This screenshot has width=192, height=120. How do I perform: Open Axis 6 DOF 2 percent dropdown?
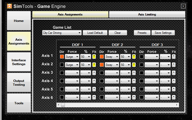(x=125, y=97)
